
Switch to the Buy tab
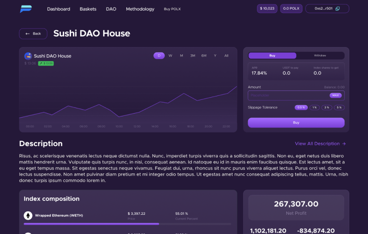point(272,56)
